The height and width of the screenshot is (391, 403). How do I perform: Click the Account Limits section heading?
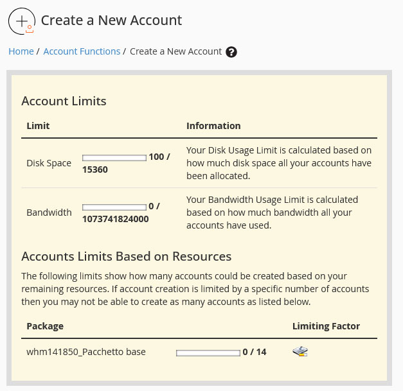(64, 101)
